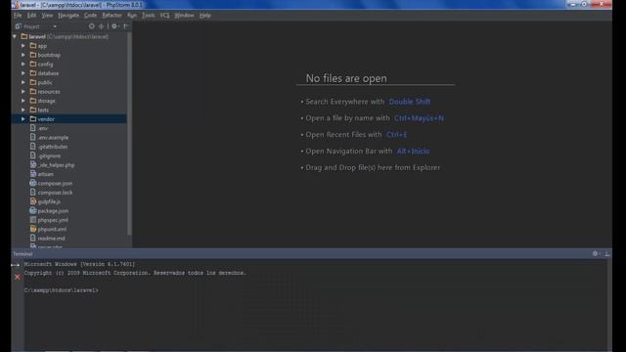Expand the config folder arrow

[23, 65]
